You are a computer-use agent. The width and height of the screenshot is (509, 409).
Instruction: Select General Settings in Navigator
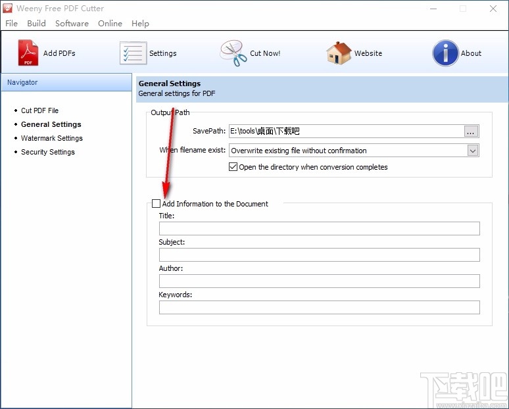[x=51, y=124]
